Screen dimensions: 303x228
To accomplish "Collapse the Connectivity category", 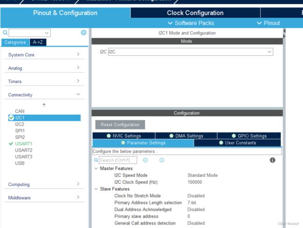I will 44,95.
